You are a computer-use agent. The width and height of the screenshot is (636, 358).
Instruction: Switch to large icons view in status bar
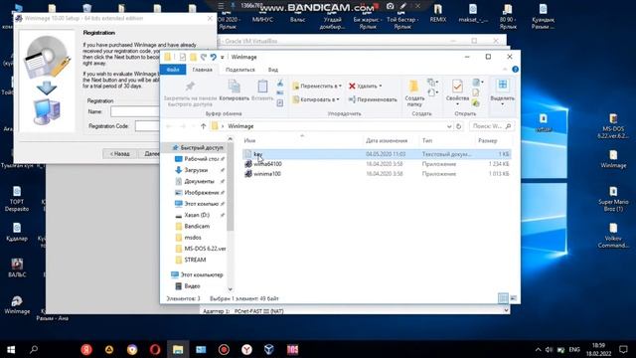[x=513, y=298]
